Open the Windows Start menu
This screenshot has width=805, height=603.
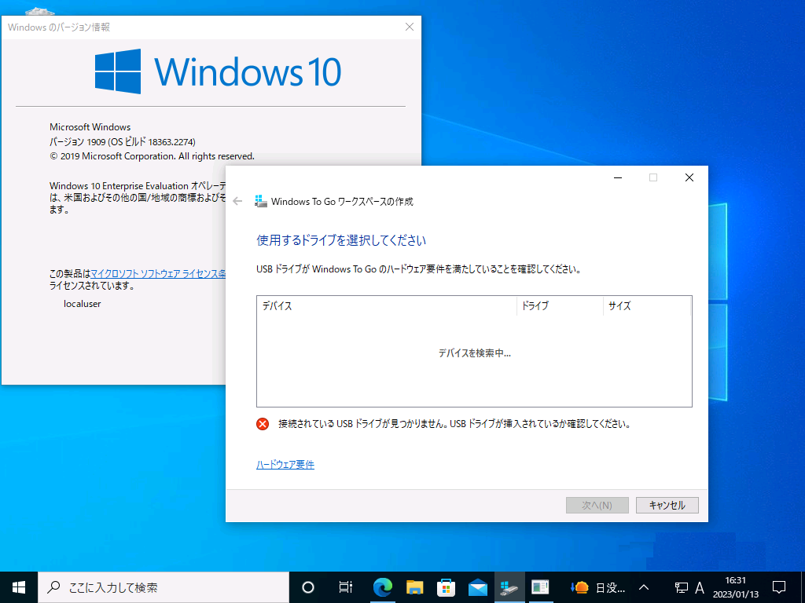point(19,587)
